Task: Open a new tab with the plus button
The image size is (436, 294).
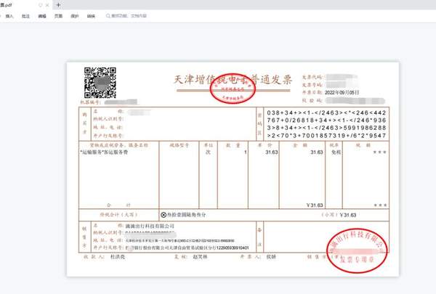Action: (x=58, y=5)
